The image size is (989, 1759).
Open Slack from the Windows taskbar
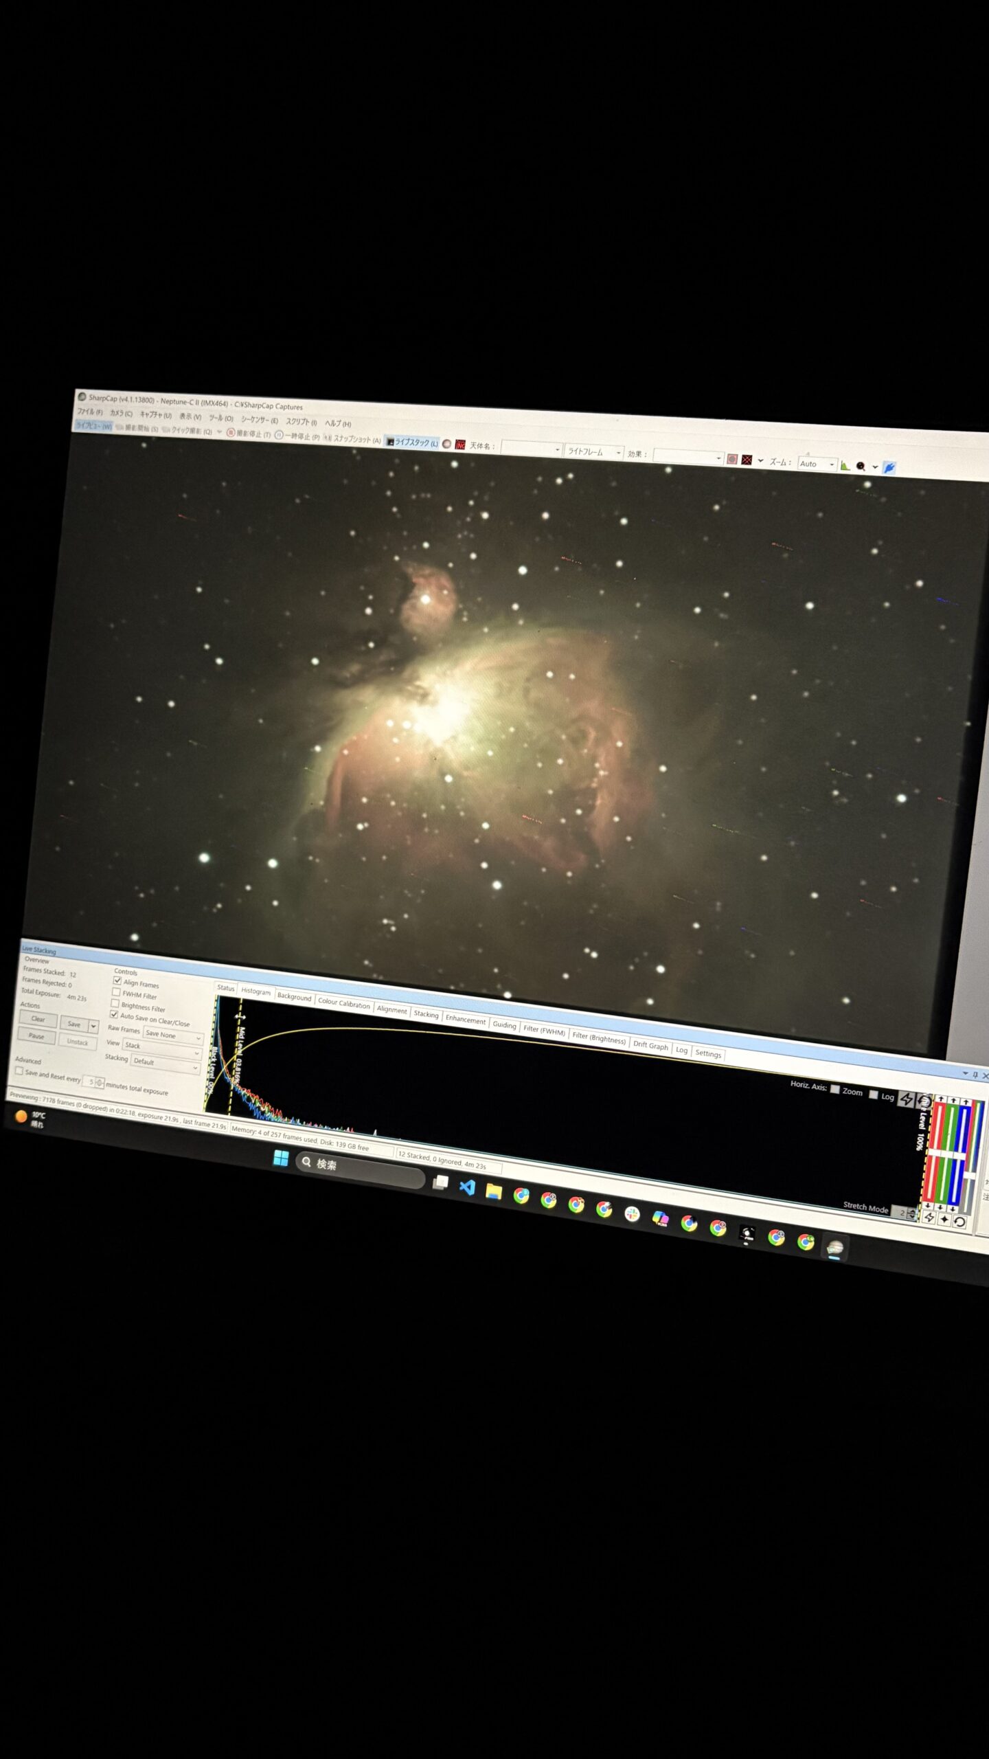tap(632, 1214)
